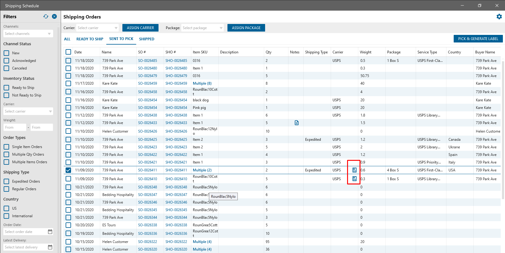The height and width of the screenshot is (253, 505).
Task: Open the Multiple (2) SKU link
Action: pyautogui.click(x=202, y=170)
